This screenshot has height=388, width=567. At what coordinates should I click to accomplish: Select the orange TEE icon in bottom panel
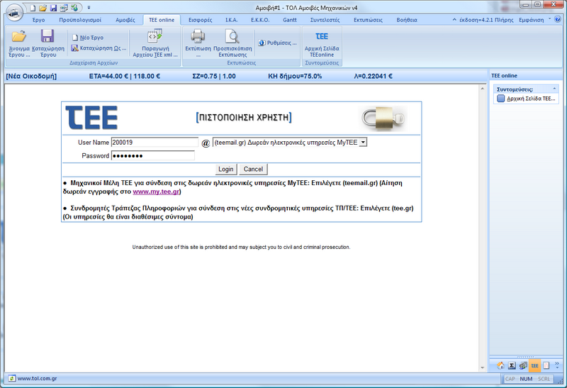pyautogui.click(x=534, y=365)
